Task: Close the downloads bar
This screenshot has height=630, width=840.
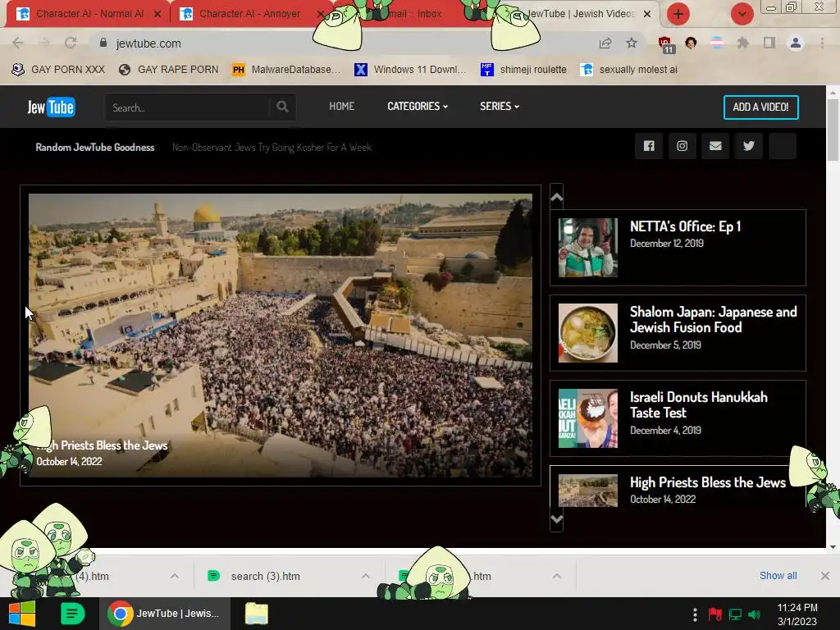Action: click(x=825, y=576)
